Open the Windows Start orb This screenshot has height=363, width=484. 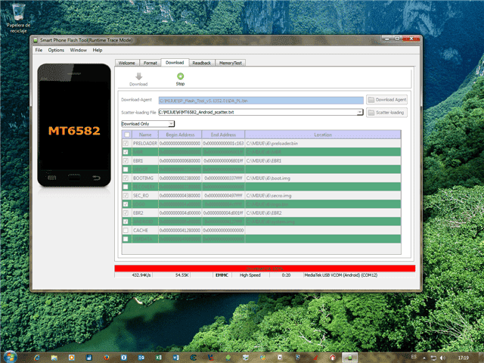(x=9, y=357)
